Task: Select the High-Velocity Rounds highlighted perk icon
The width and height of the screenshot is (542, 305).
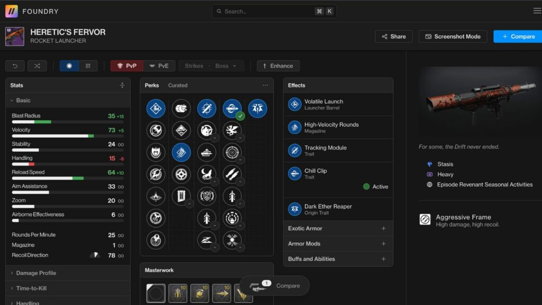Action: 181,152
